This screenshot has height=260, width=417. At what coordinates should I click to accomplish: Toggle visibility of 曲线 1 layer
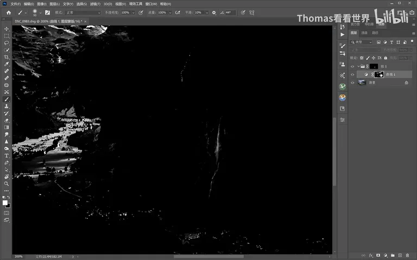(x=352, y=75)
